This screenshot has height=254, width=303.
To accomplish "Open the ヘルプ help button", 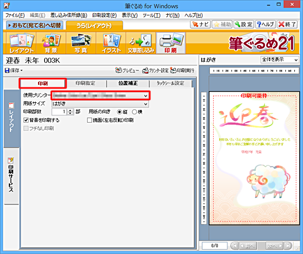I will pos(266,24).
